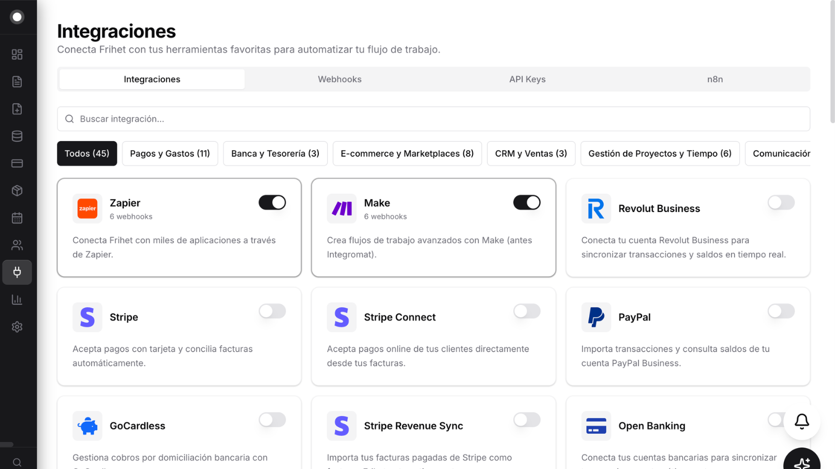Switch to the API Keys tab
The height and width of the screenshot is (469, 835).
point(528,79)
